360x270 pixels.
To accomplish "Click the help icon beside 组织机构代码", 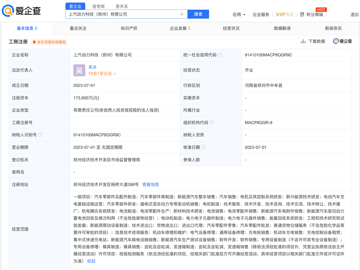I will [212, 122].
